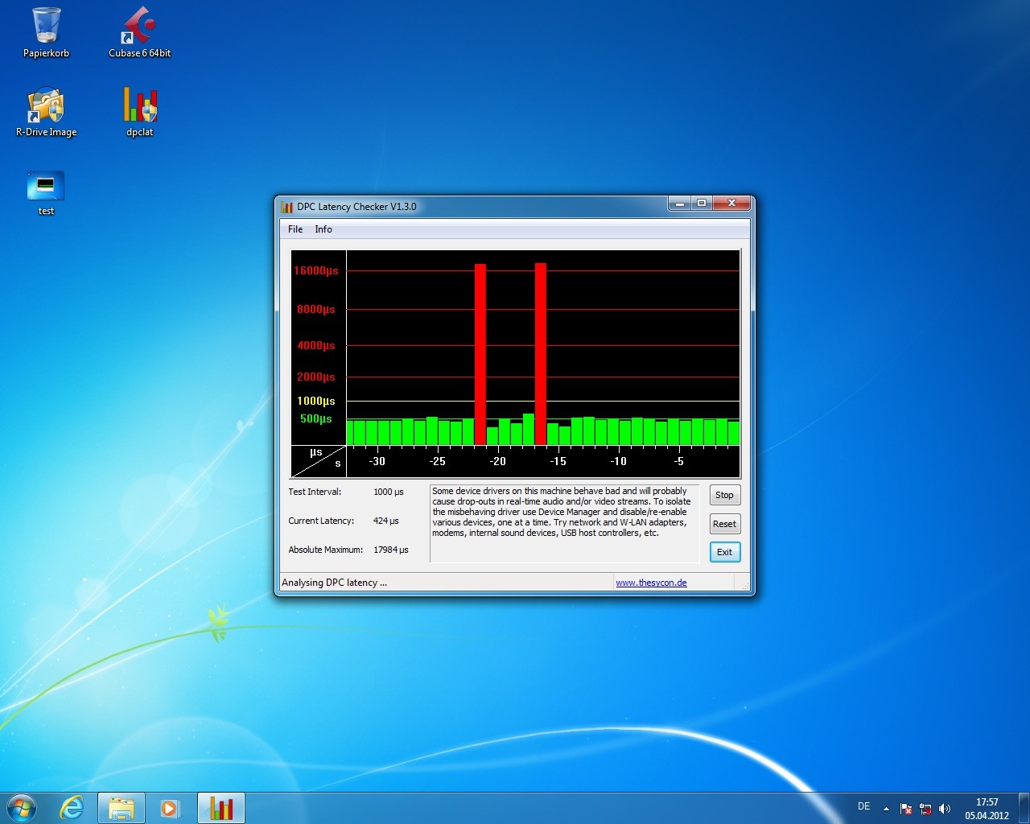
Task: Open the File menu
Action: (x=295, y=229)
